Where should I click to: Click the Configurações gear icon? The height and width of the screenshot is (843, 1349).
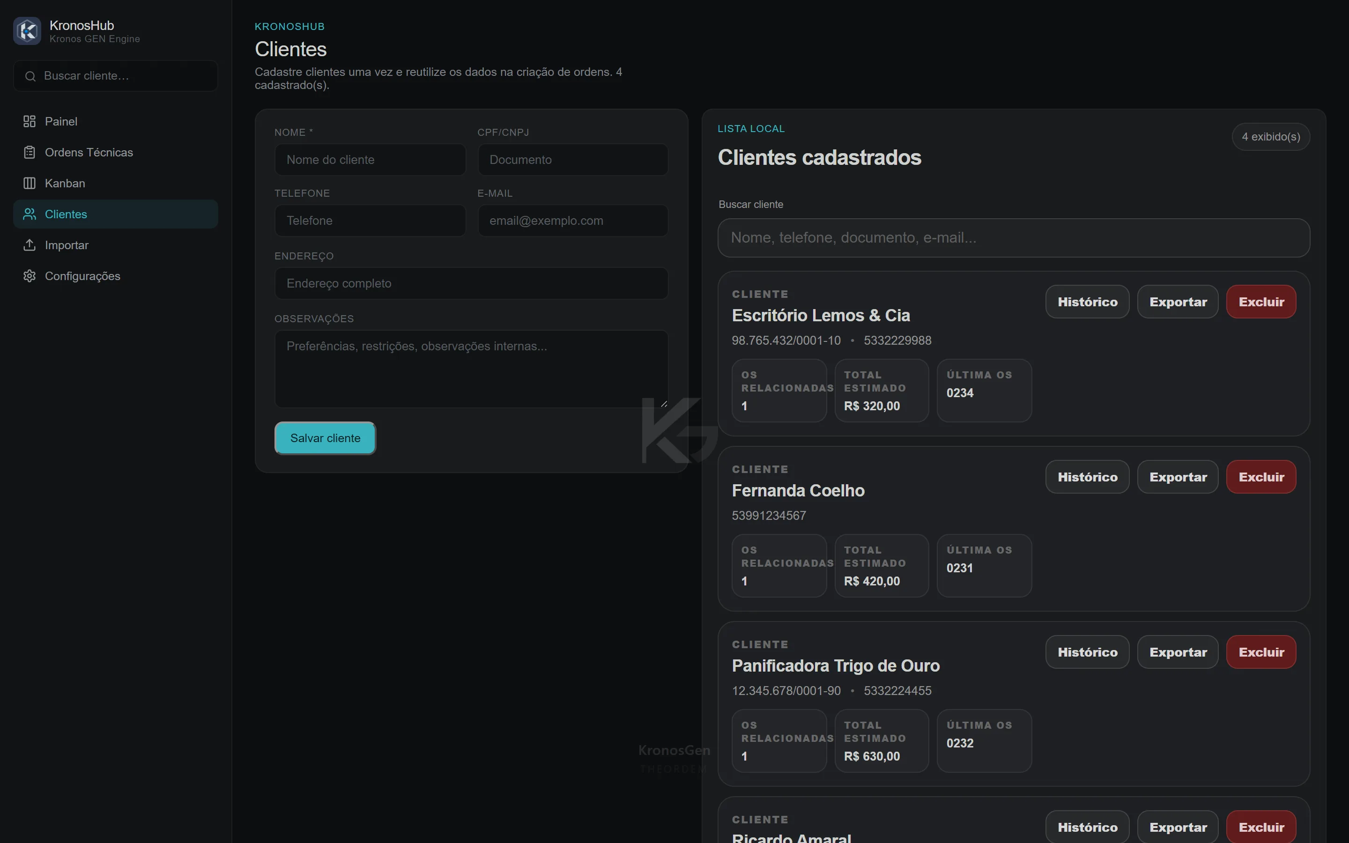tap(30, 276)
